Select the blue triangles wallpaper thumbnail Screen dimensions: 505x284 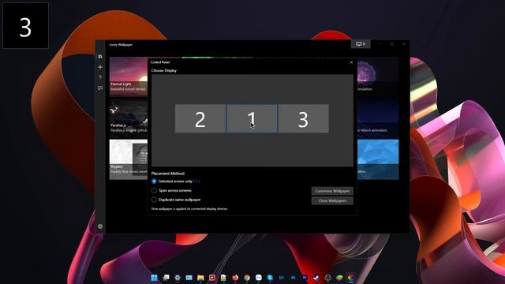[378, 159]
